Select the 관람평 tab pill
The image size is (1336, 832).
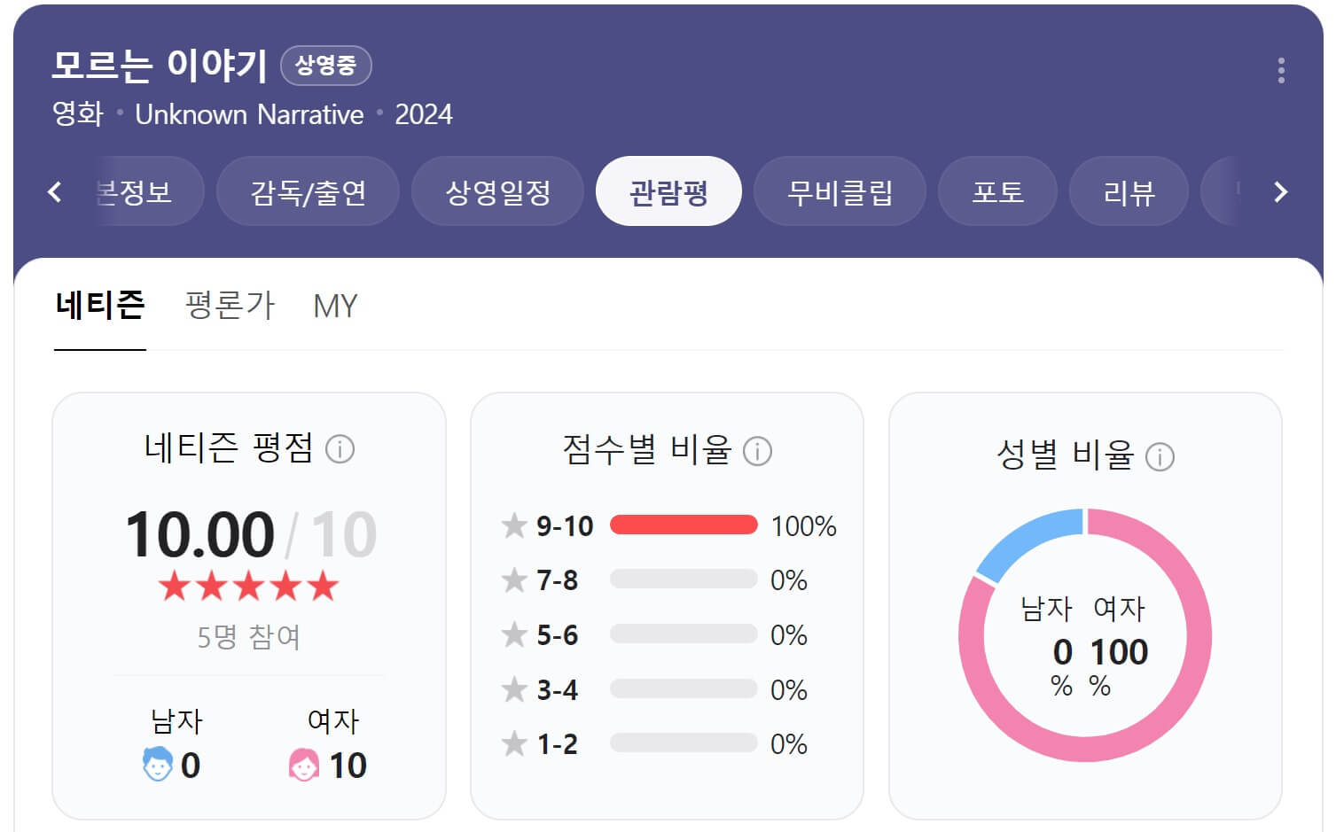(x=668, y=191)
